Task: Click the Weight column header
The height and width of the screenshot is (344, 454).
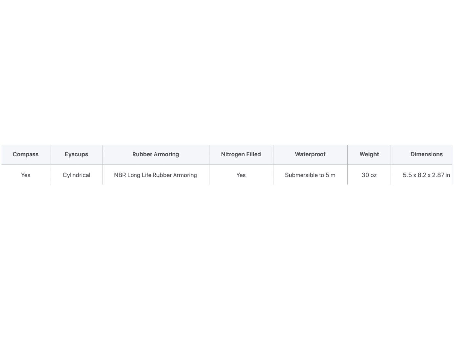Action: click(x=369, y=154)
